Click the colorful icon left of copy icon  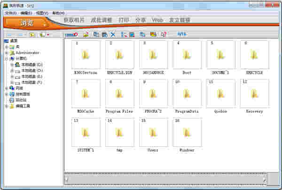86,34
